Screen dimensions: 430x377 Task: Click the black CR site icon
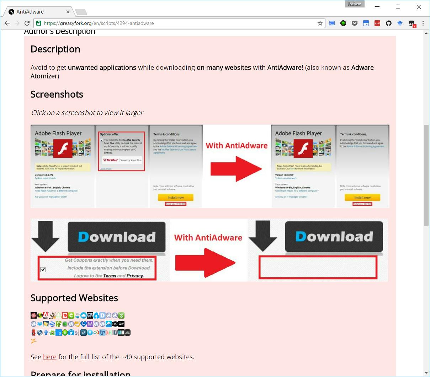tap(90, 315)
